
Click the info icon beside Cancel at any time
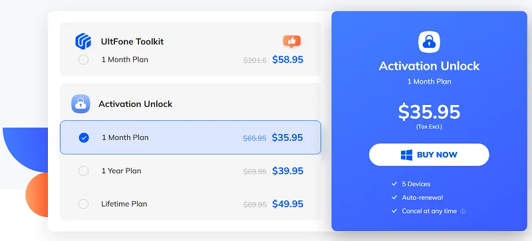(x=462, y=211)
